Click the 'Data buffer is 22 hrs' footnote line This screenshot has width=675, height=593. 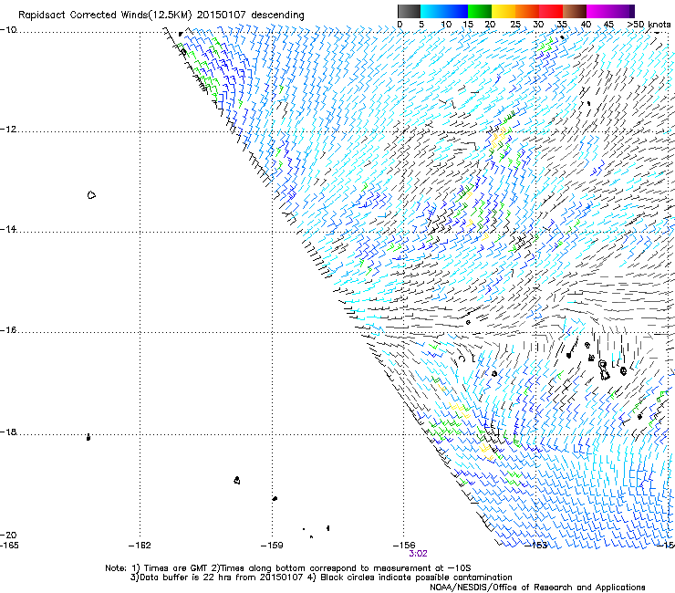(x=321, y=577)
